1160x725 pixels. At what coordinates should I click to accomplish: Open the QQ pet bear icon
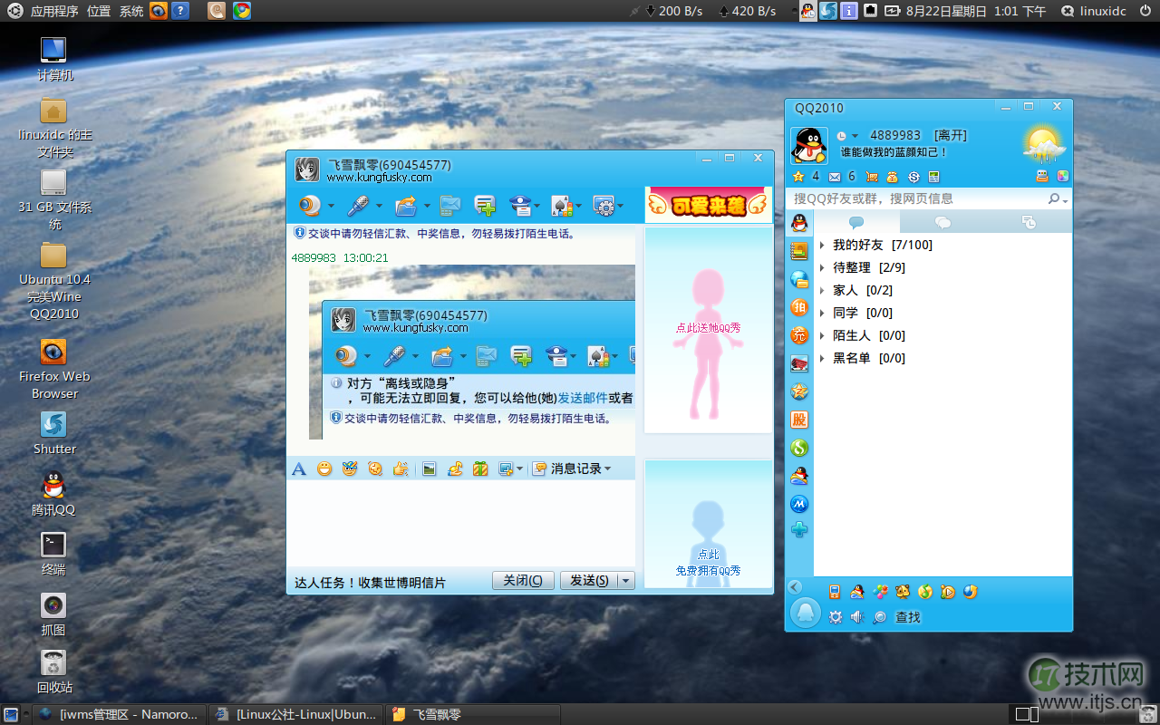click(x=902, y=592)
